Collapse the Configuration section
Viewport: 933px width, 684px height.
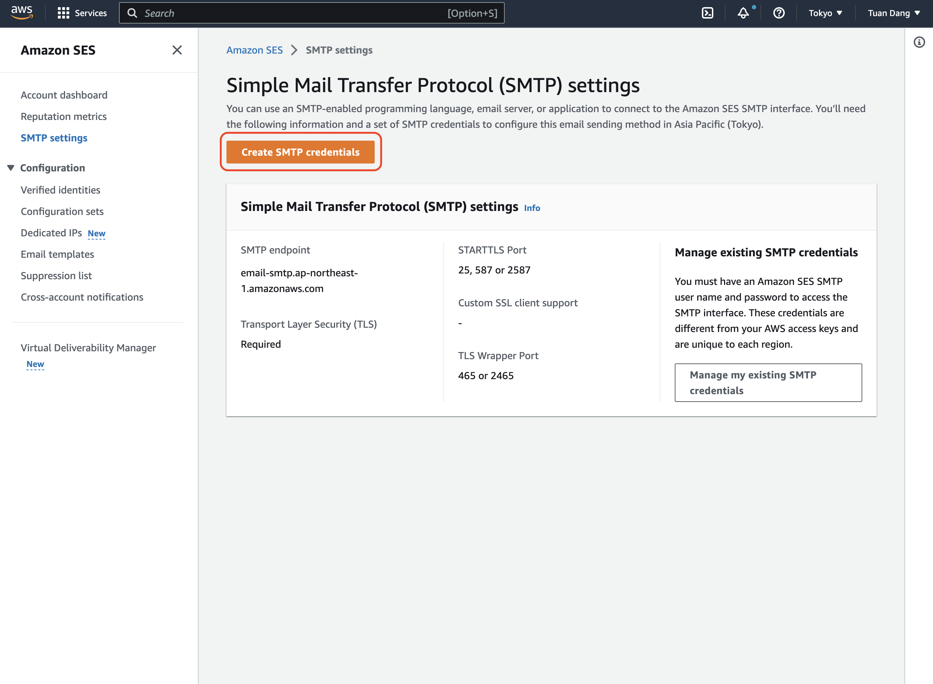tap(11, 168)
